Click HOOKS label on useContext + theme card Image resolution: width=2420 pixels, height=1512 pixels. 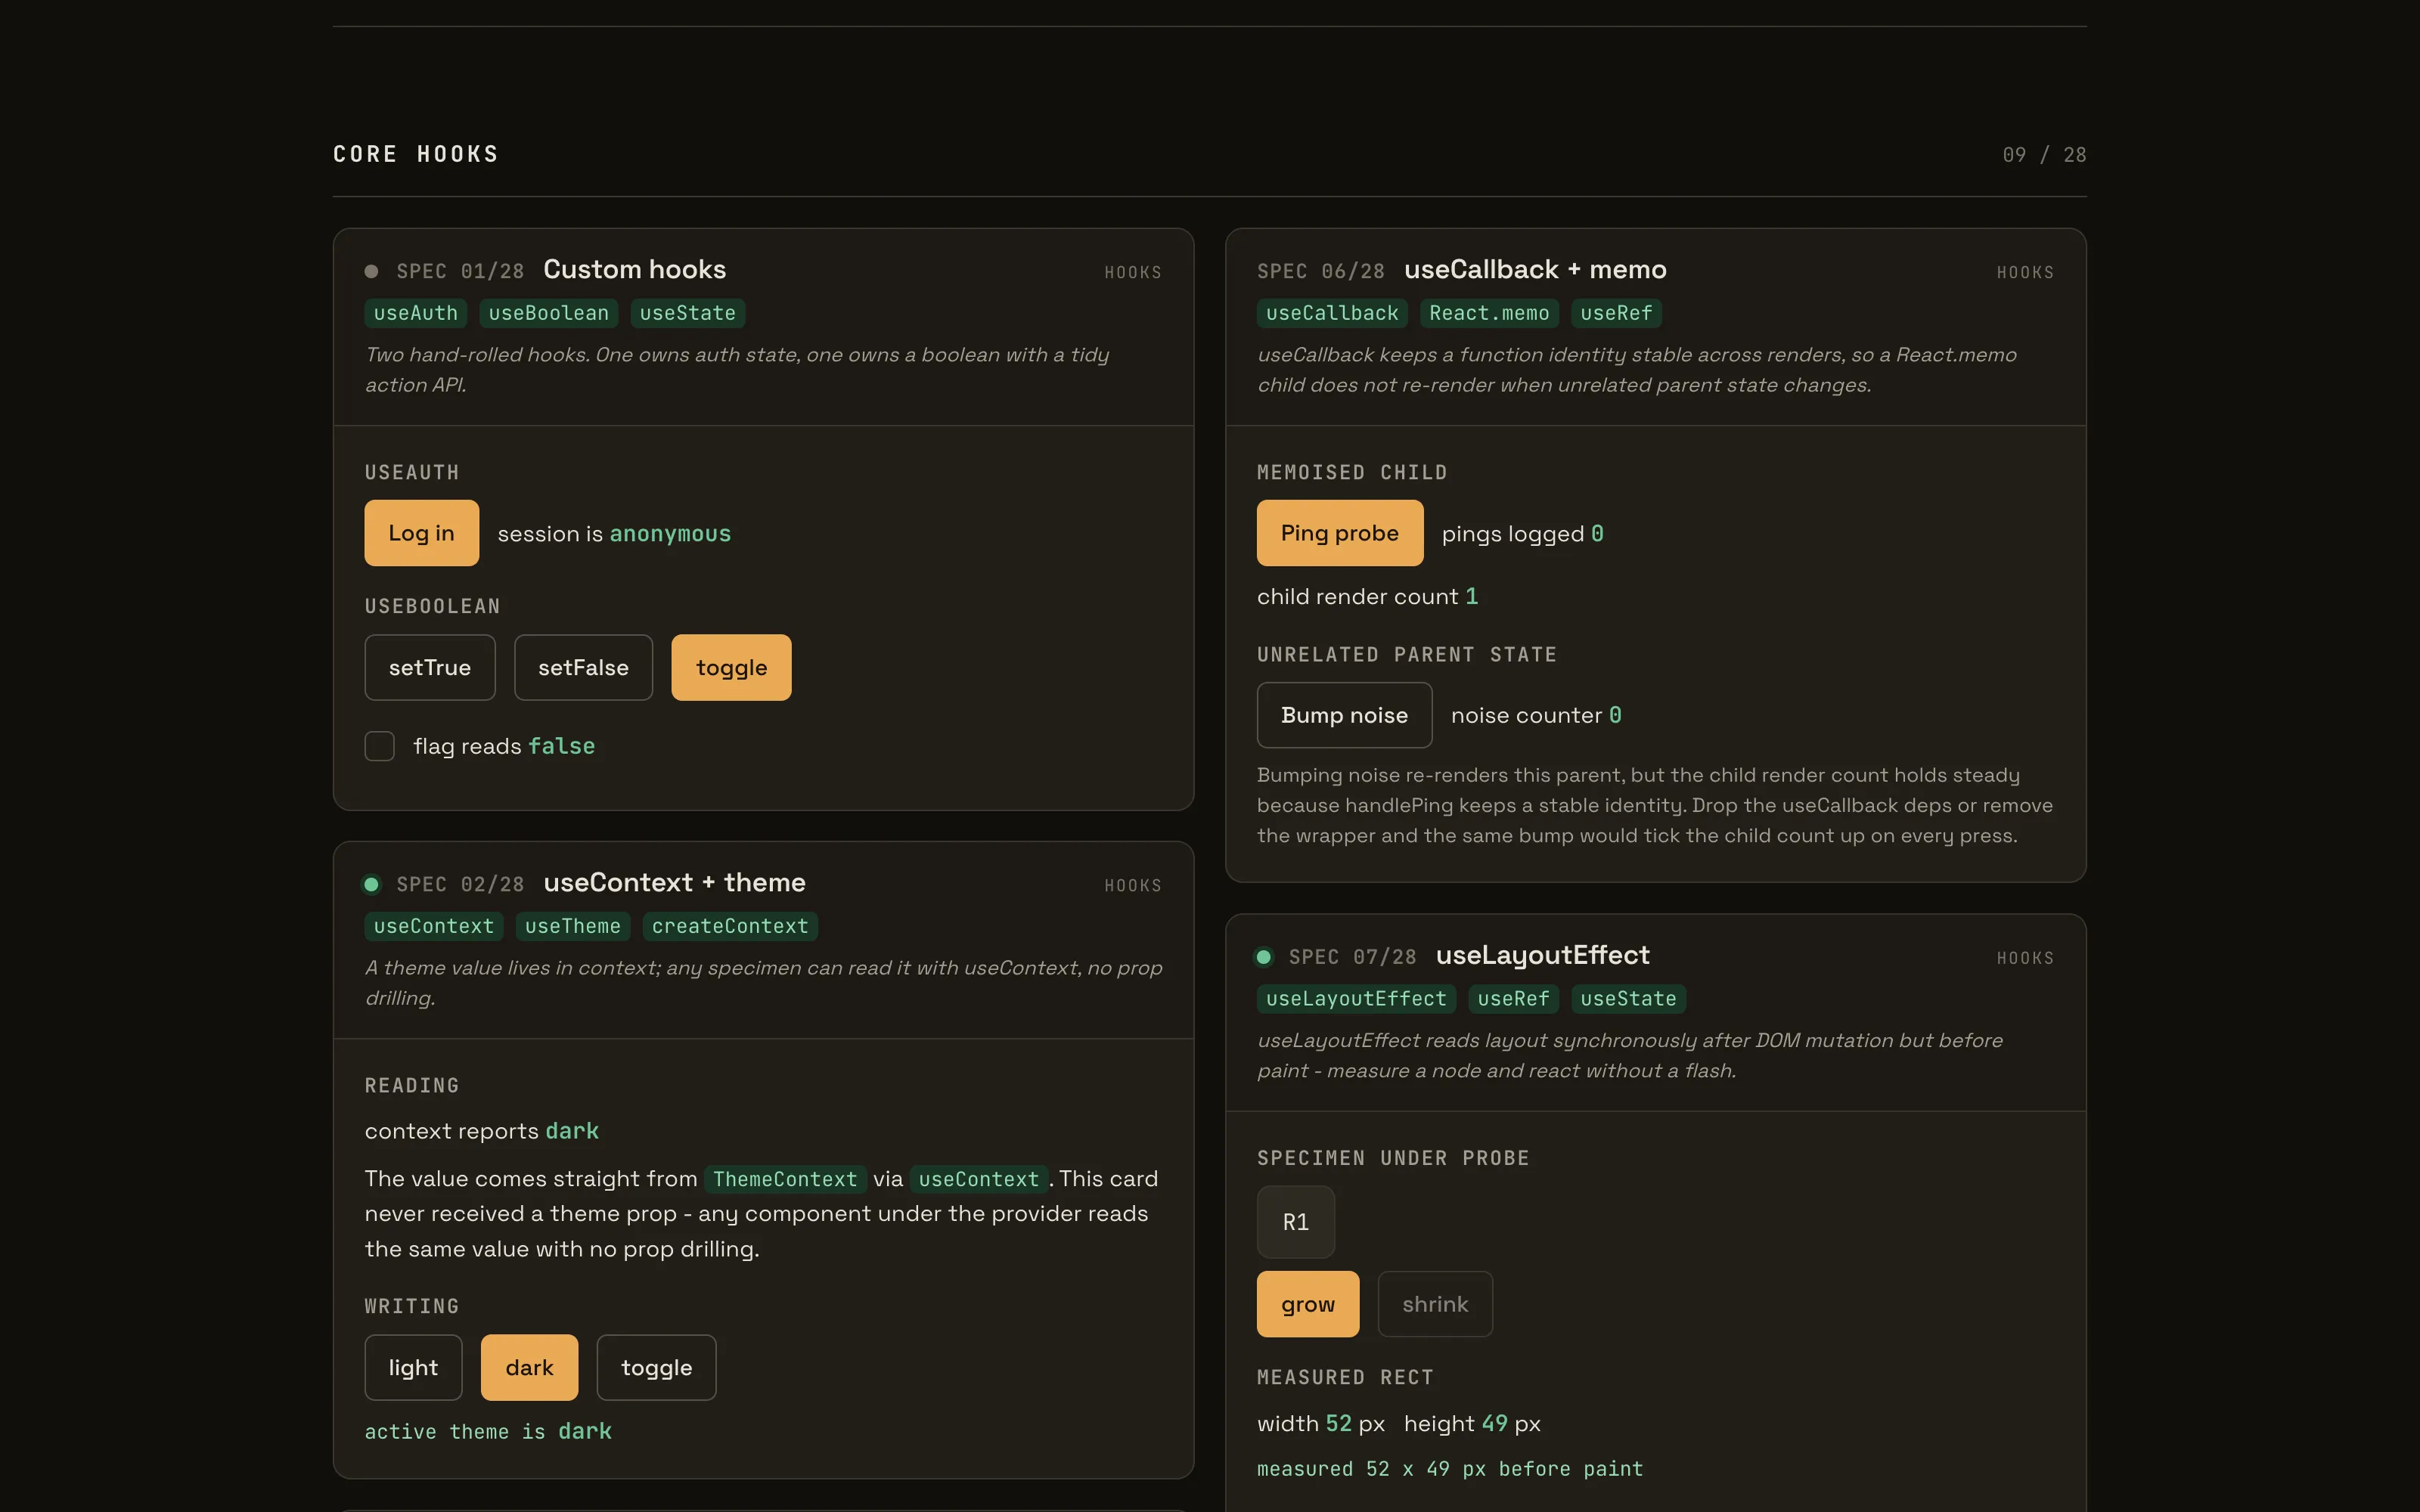click(x=1133, y=885)
